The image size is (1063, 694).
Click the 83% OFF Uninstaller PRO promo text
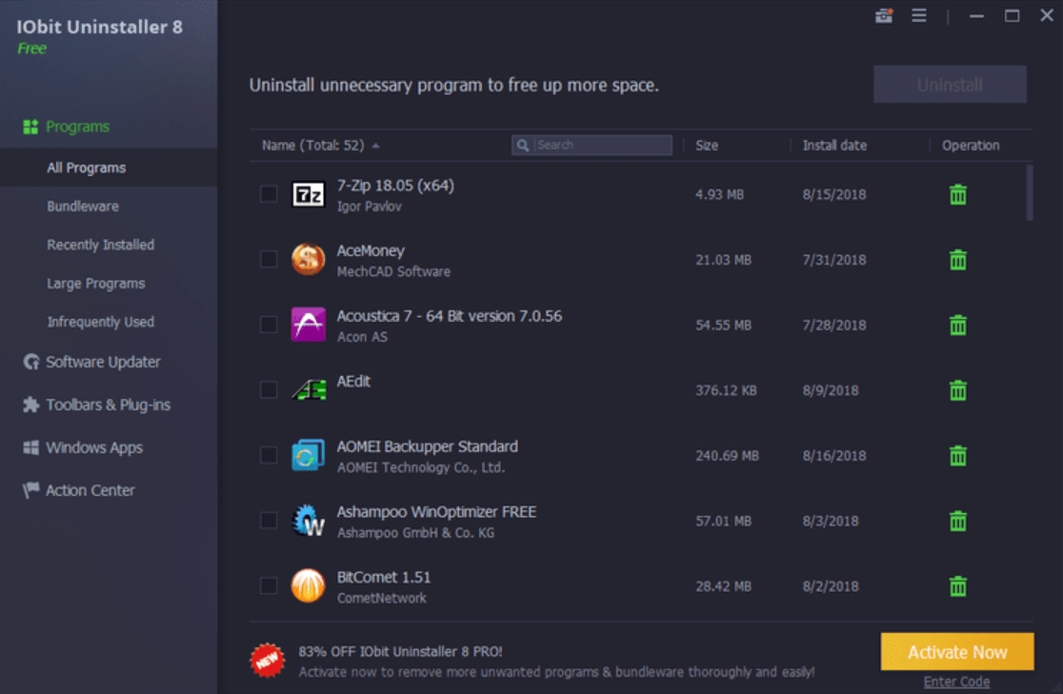tap(400, 651)
